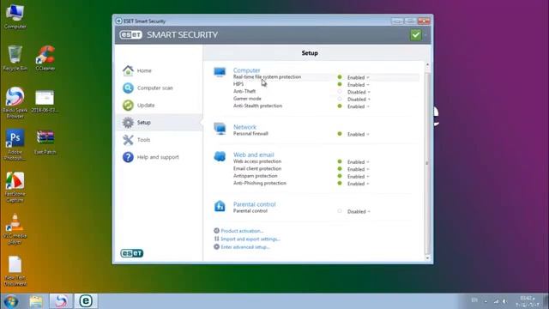
Task: Open Enabled dropdown for Personal firewall
Action: point(359,134)
